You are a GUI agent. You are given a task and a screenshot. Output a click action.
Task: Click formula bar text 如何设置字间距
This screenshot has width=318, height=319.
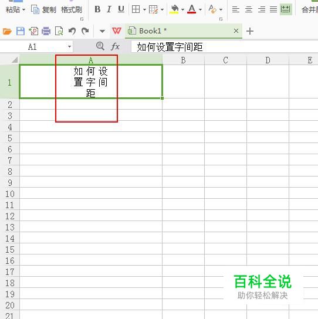click(x=170, y=47)
